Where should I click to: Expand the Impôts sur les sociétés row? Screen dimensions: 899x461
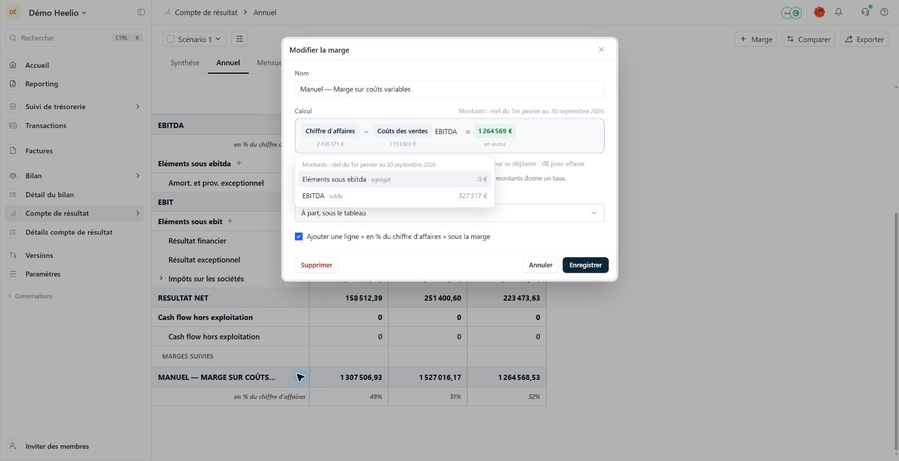click(x=161, y=278)
